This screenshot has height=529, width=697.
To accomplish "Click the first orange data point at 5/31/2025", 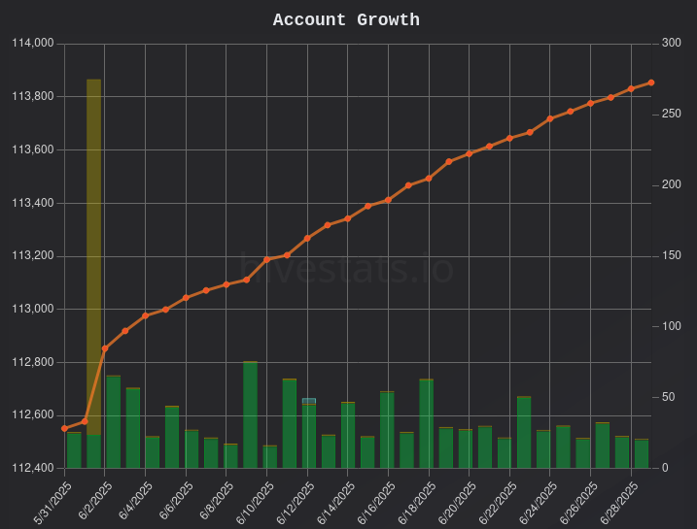I will [x=64, y=429].
